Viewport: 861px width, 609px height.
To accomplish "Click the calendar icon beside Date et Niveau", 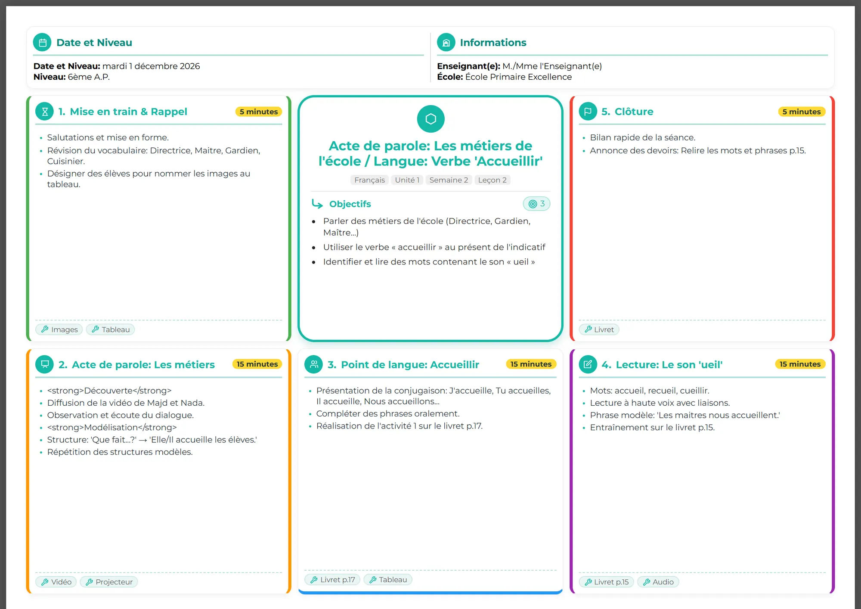I will (x=42, y=43).
